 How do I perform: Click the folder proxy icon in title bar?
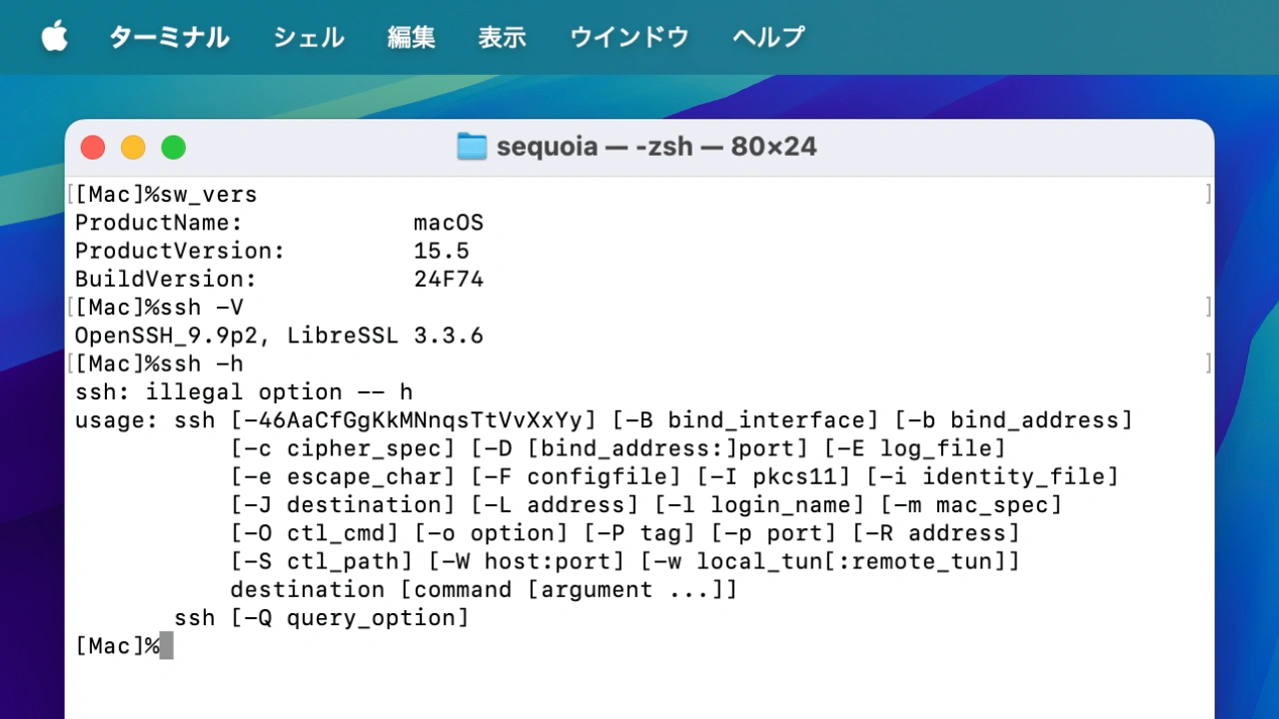pos(472,147)
